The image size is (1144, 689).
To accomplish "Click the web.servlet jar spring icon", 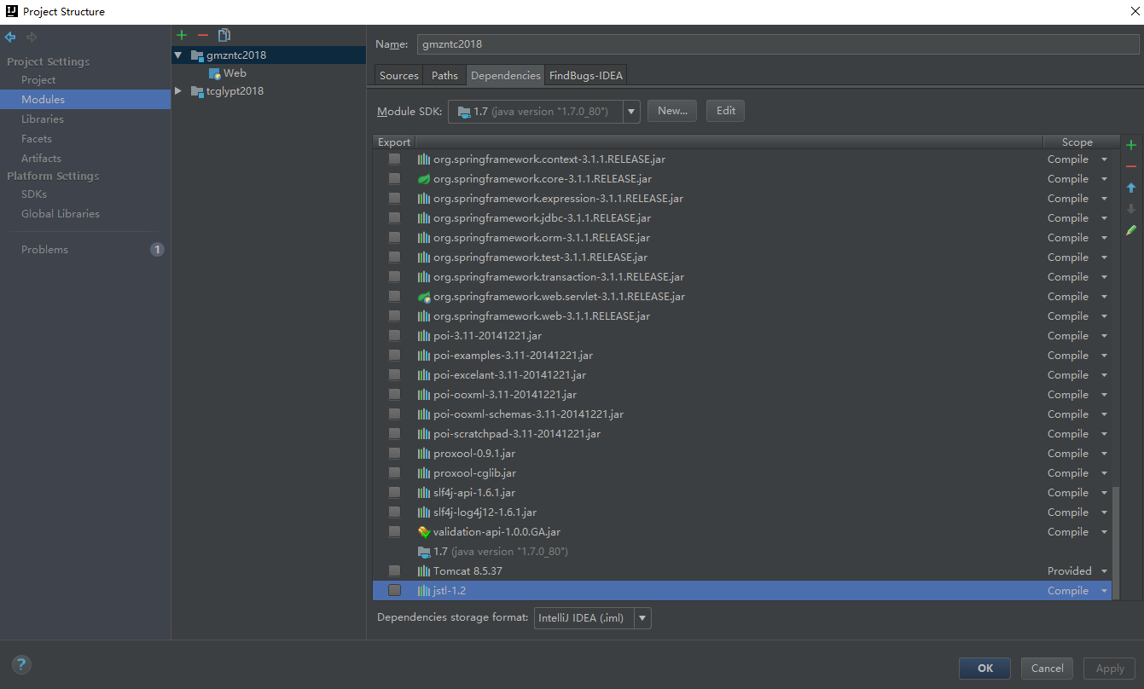I will [x=424, y=297].
